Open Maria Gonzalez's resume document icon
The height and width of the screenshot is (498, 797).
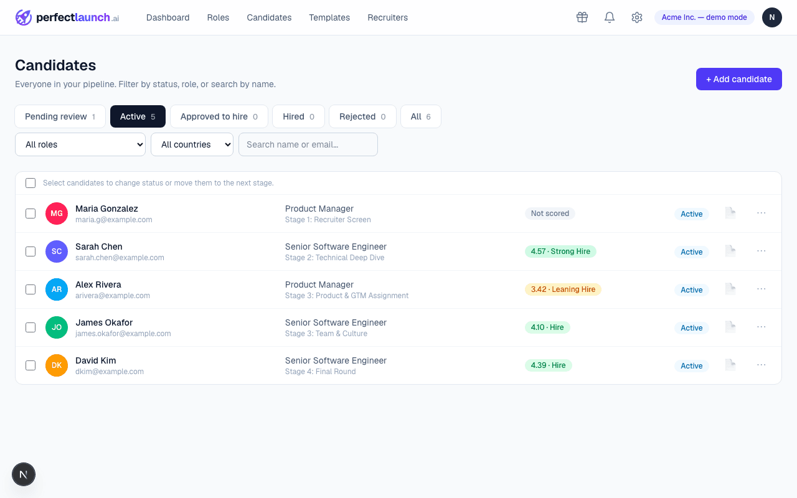tap(730, 213)
